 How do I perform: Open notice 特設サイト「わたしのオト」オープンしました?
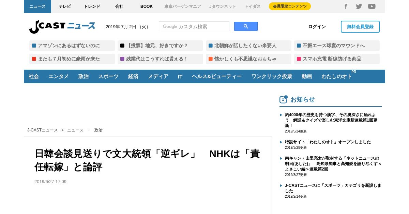(x=328, y=142)
